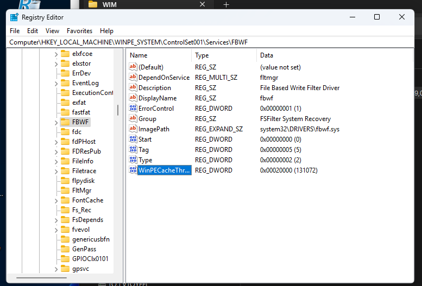Open a new tab next to WIM
Screen dimensions: 422x286
point(226,4)
